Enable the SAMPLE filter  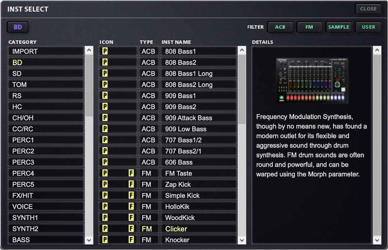tap(338, 27)
